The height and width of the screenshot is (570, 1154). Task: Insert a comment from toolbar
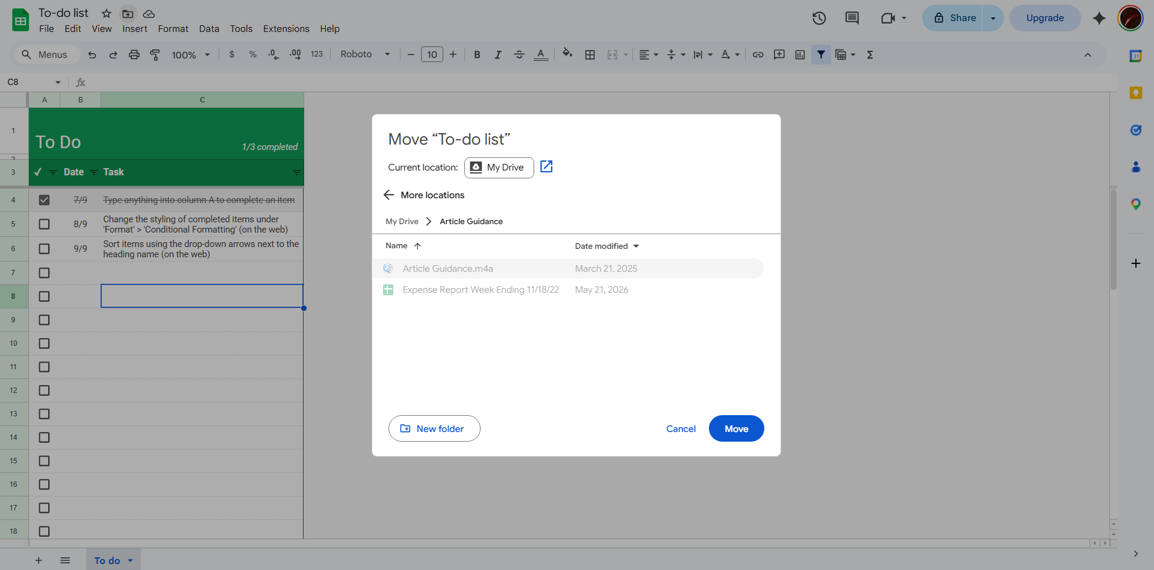(x=779, y=55)
